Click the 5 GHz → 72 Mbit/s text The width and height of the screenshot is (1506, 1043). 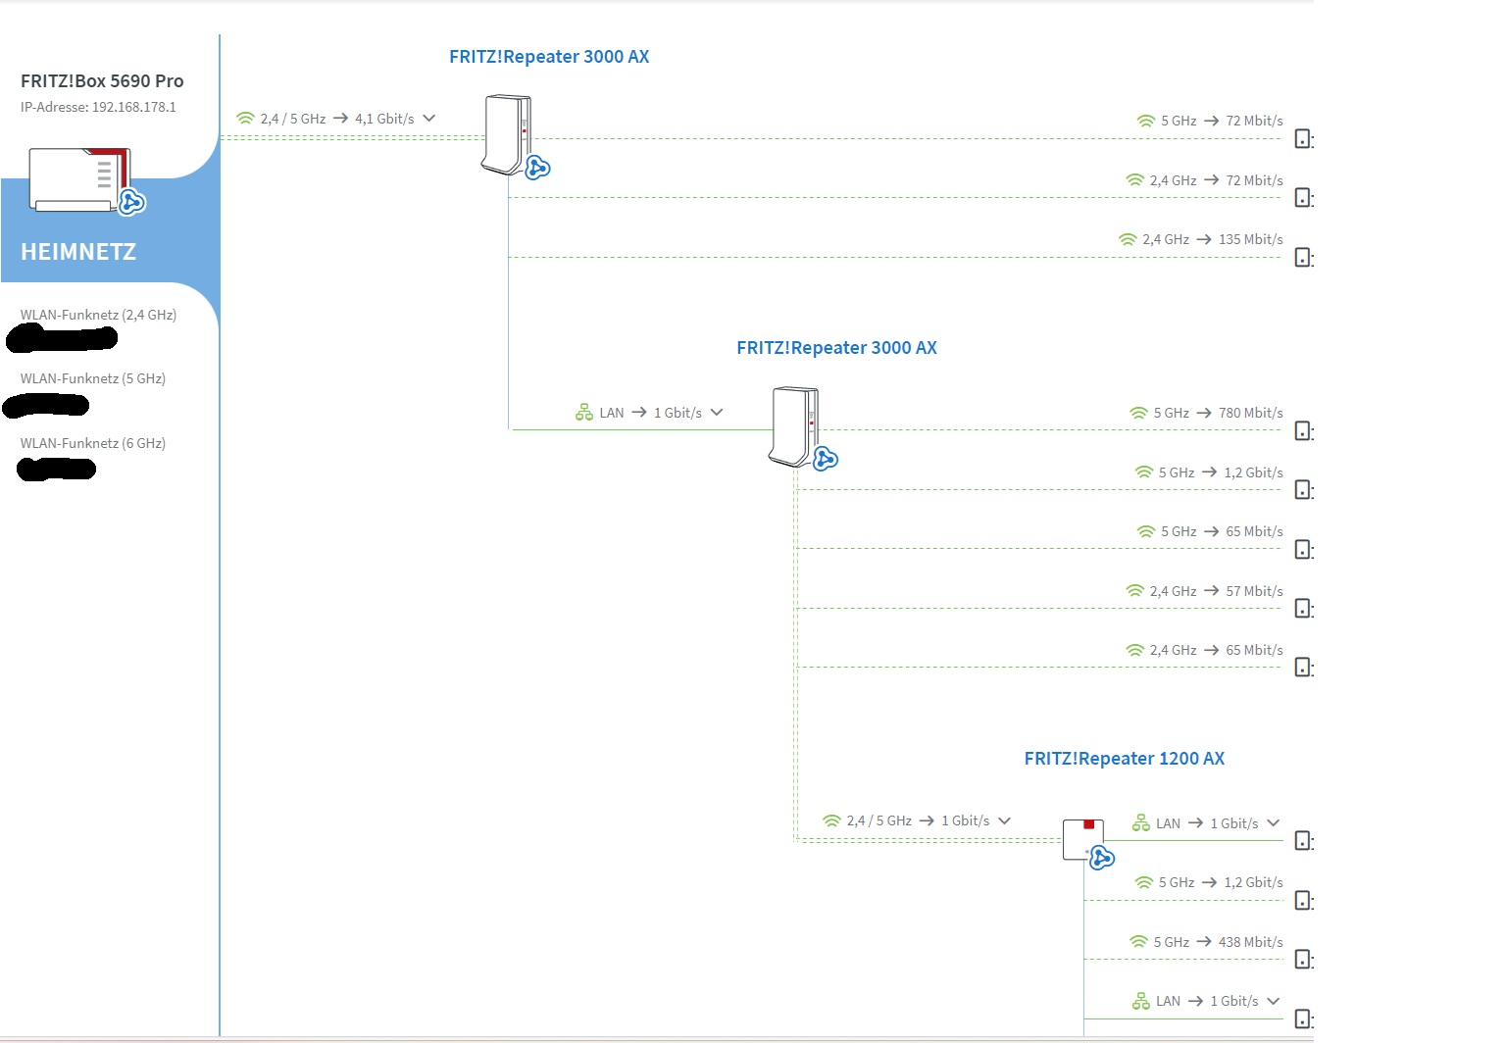point(1222,121)
